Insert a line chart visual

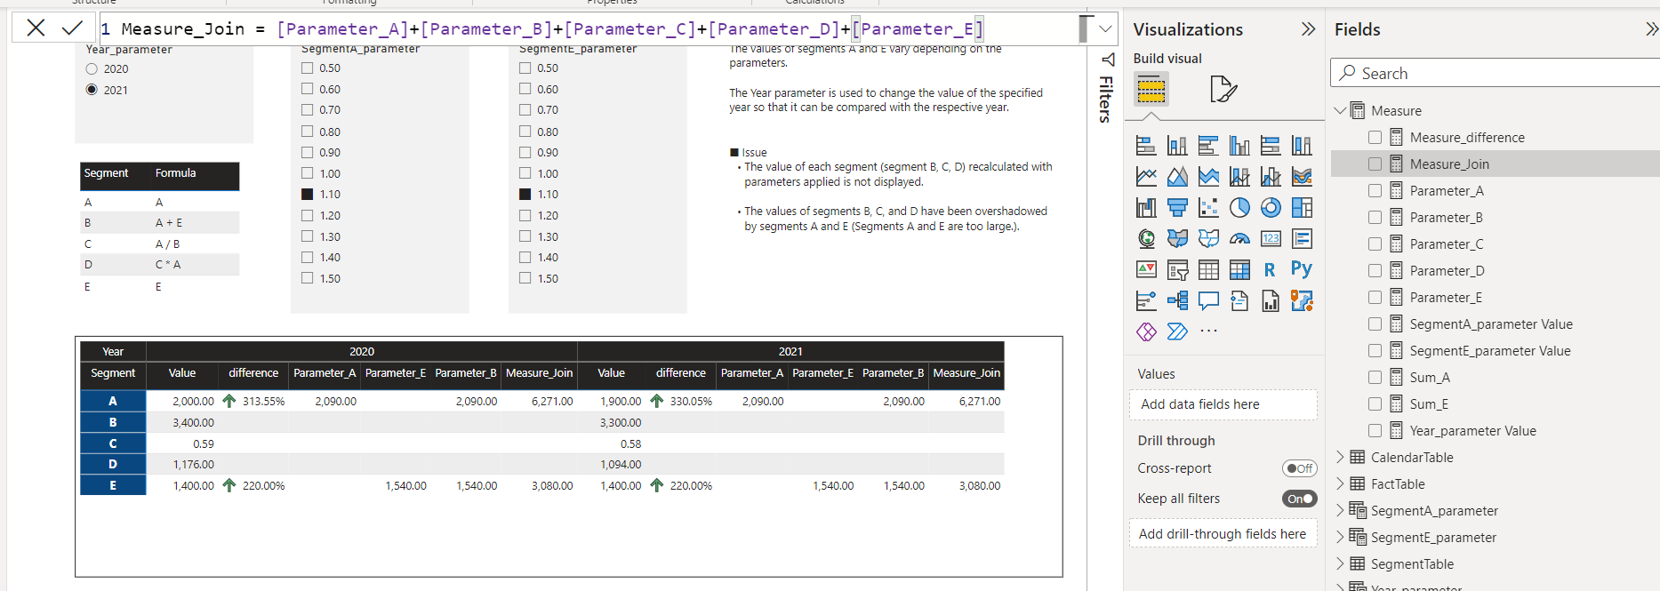tap(1146, 177)
